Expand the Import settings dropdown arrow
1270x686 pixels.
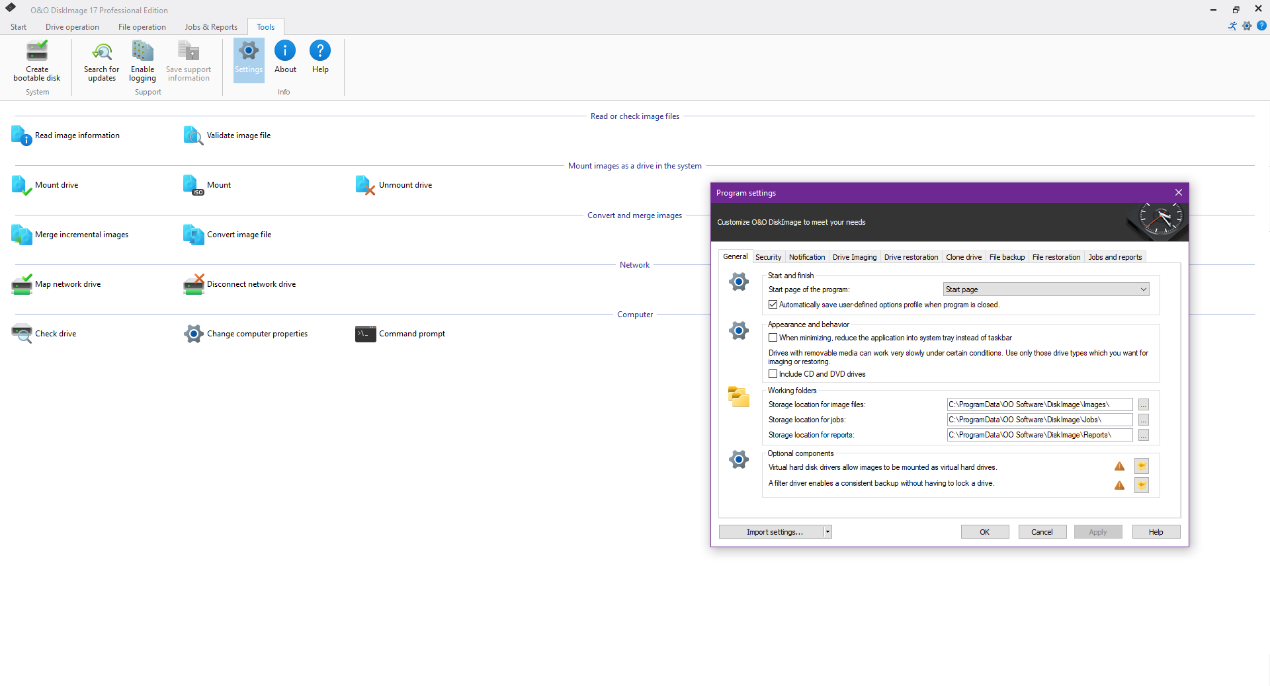point(827,532)
